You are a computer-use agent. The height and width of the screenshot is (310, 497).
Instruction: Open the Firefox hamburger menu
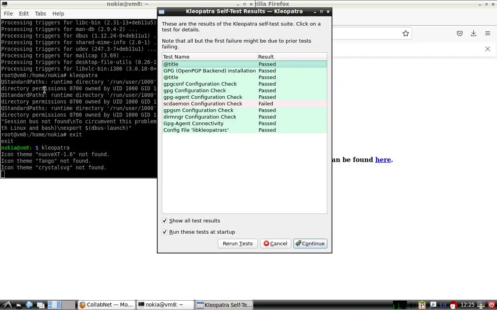(488, 33)
